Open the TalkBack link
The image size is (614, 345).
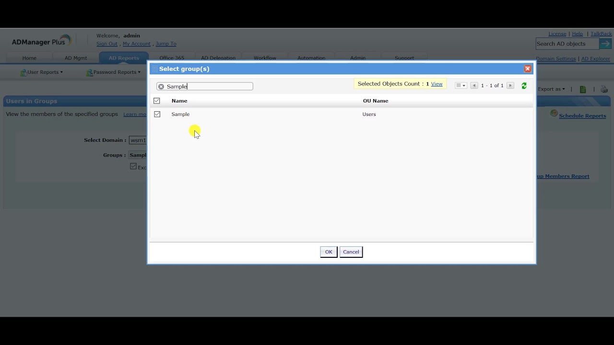[601, 34]
